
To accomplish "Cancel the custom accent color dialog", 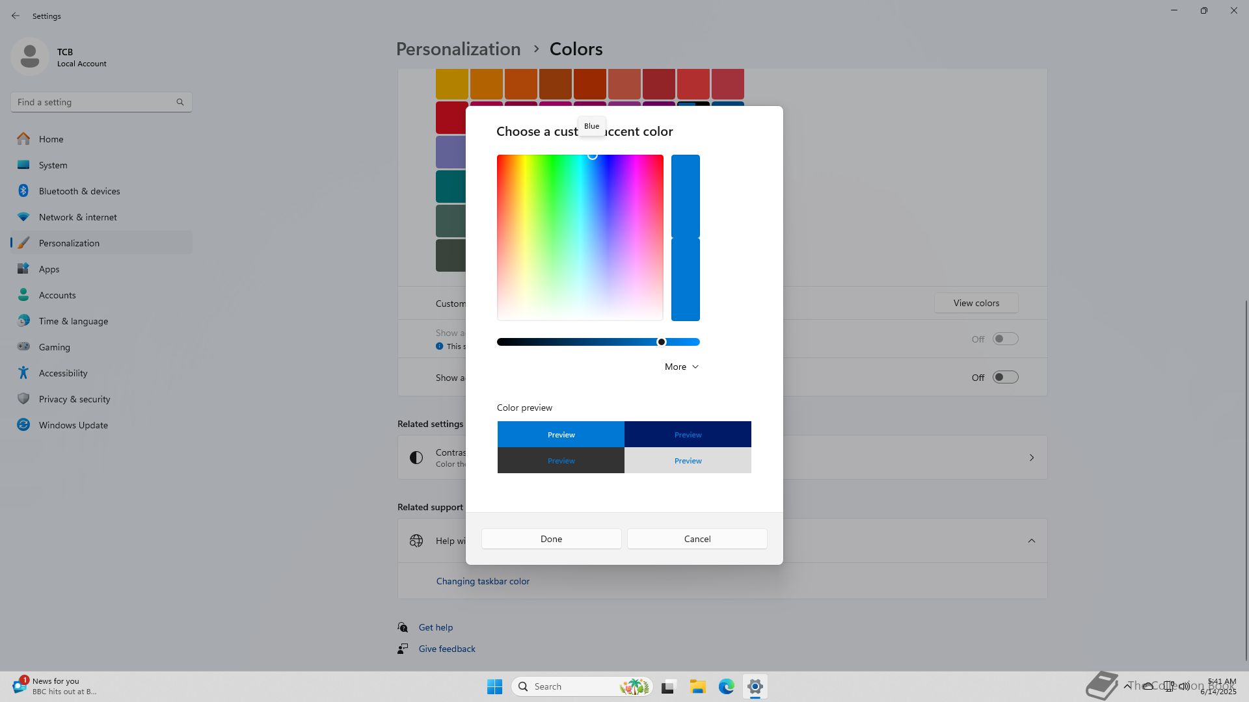I will [697, 539].
